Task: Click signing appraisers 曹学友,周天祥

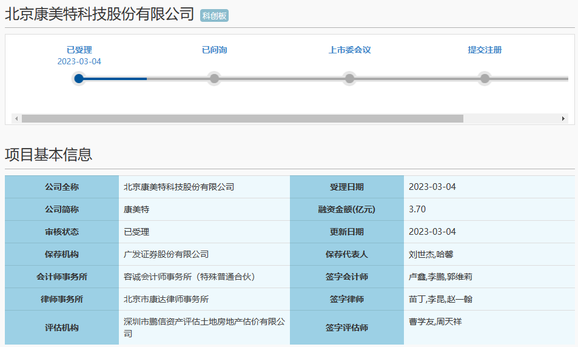Action: pos(435,322)
